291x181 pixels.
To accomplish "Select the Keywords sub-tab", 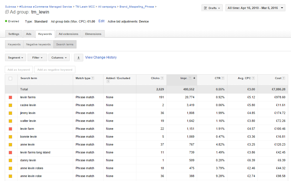I will point(14,44).
